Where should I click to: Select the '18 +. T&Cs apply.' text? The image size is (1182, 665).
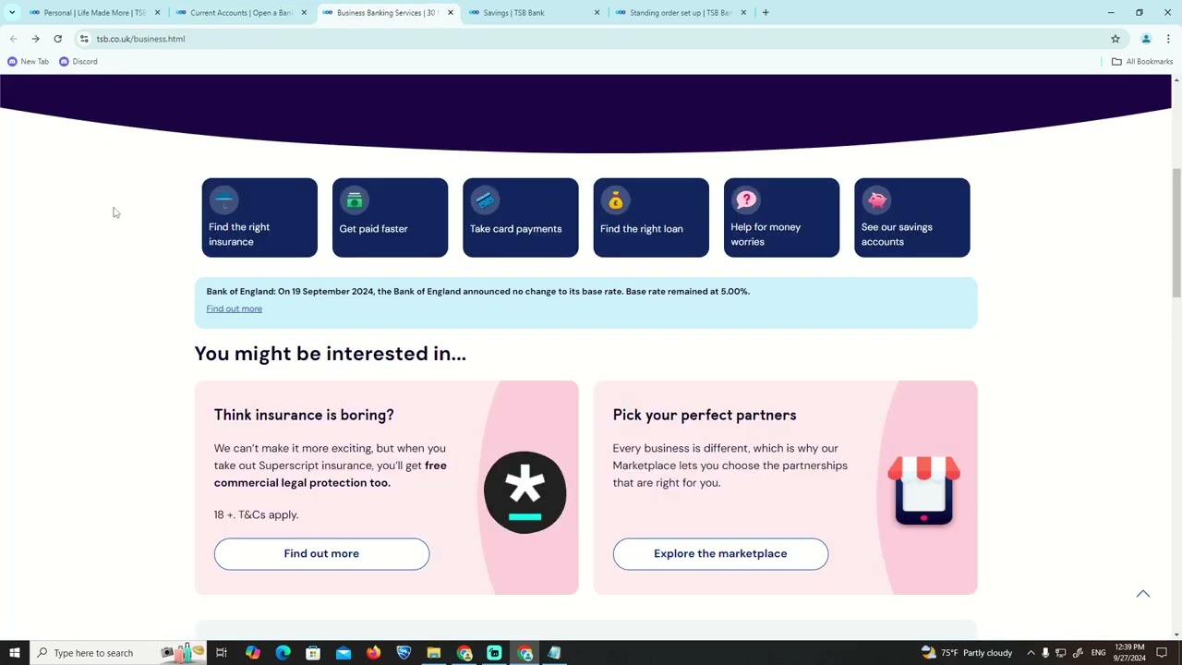pos(256,514)
